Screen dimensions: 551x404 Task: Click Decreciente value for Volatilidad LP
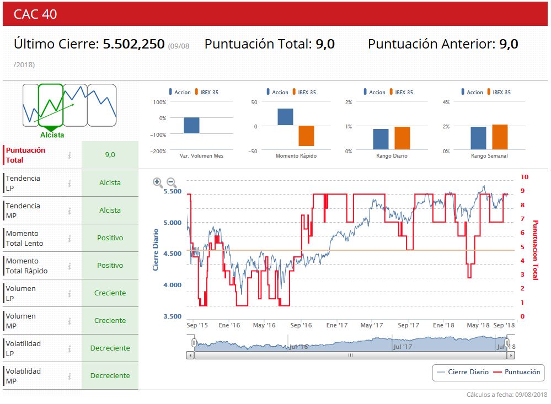(x=110, y=348)
